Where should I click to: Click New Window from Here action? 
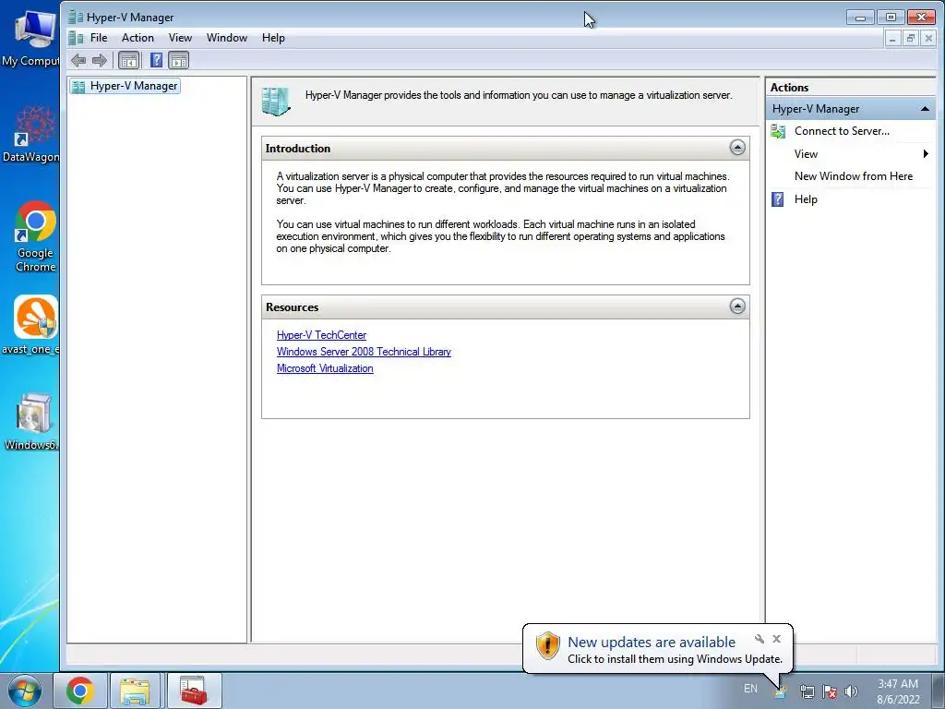854,176
